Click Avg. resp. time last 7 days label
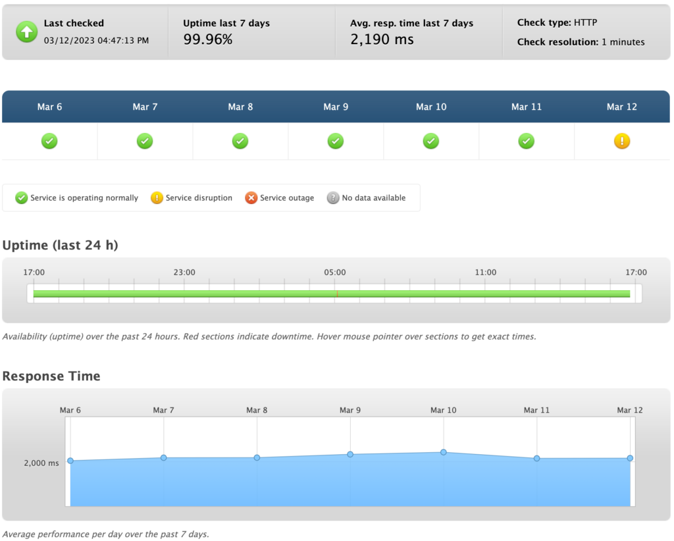This screenshot has width=674, height=541. coord(412,23)
